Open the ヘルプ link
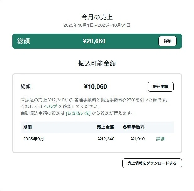This screenshot has width=194, height=191. (x=51, y=106)
